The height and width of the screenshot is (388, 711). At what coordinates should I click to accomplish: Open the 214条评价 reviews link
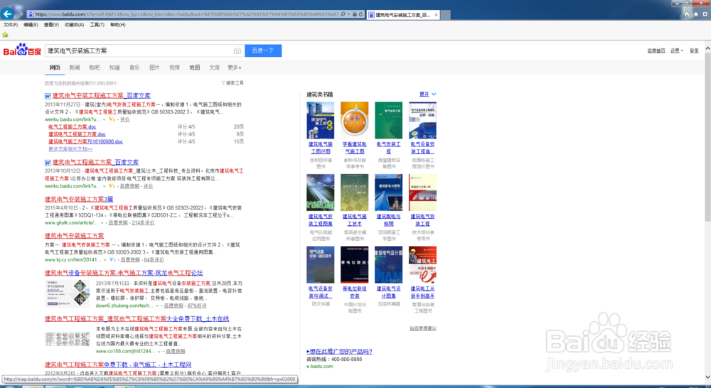point(144,223)
